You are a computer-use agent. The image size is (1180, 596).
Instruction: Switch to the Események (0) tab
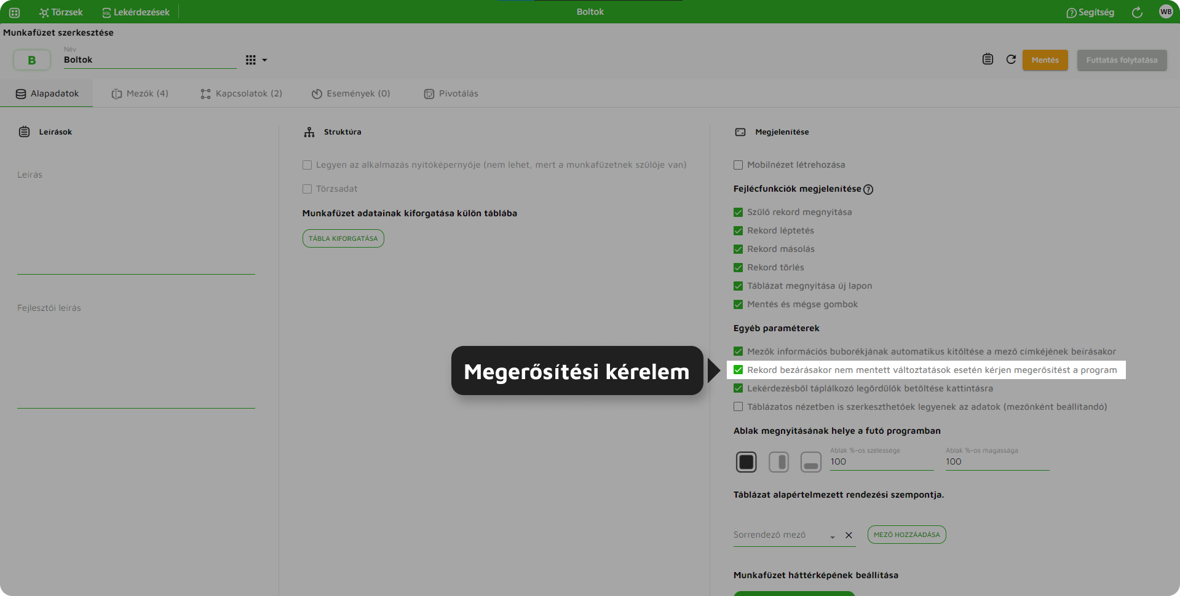tap(350, 93)
